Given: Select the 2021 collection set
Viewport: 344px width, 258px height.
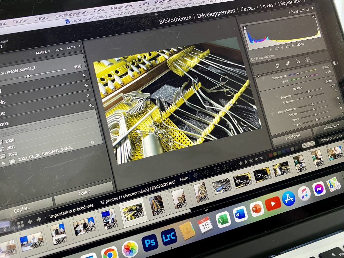Looking at the screenshot, I should [x=10, y=147].
